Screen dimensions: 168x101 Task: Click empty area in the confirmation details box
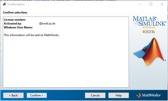[66, 62]
